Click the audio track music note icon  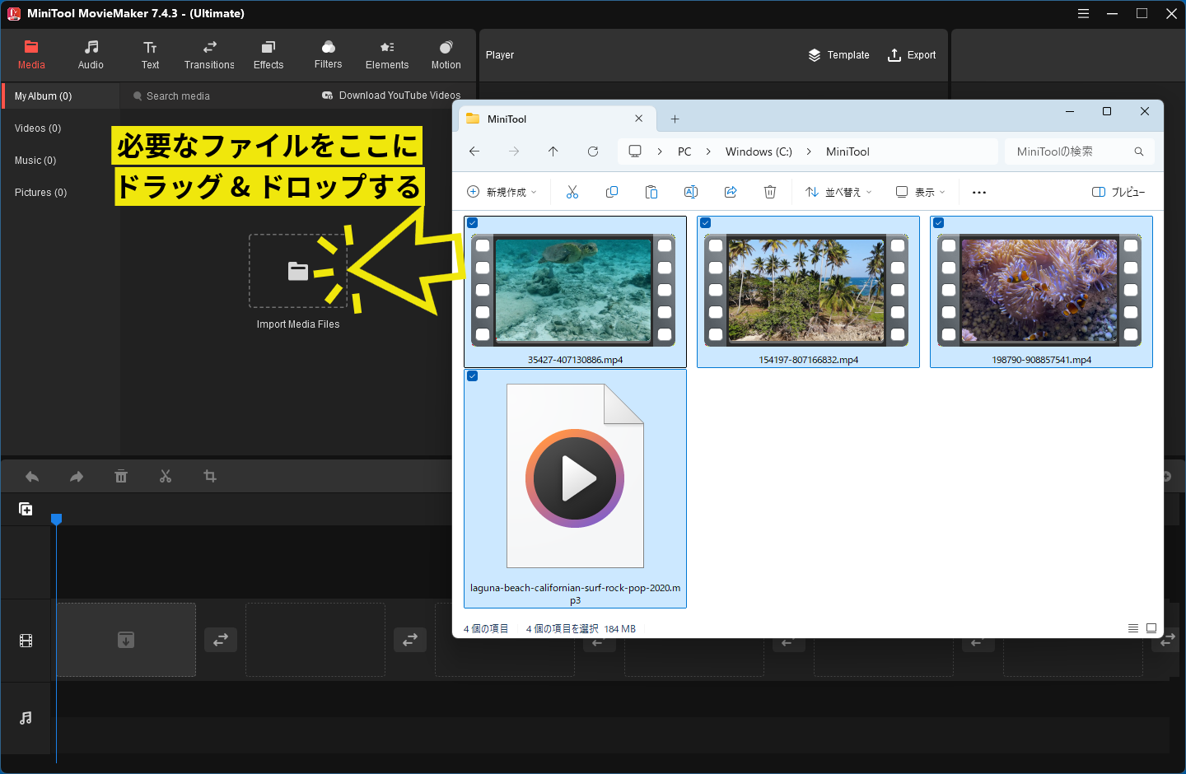[26, 718]
